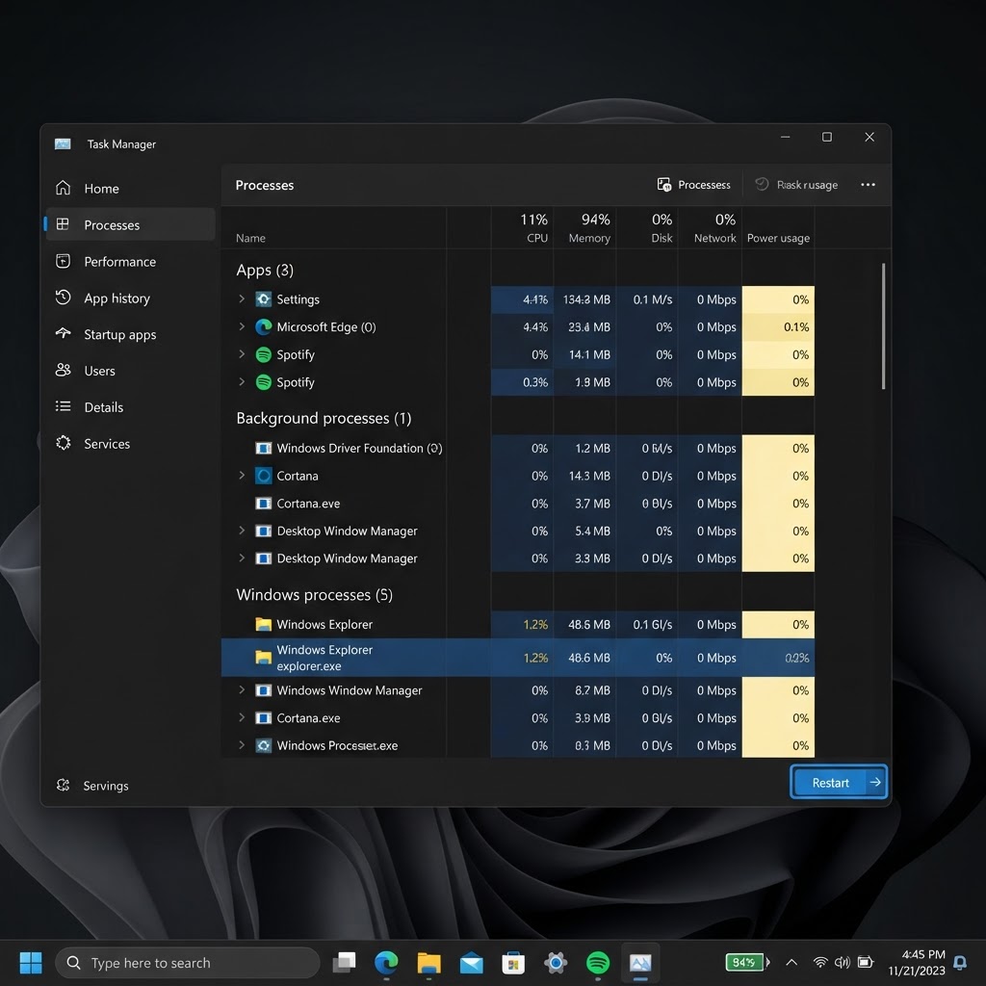Sort by Disk column header
Viewport: 986px width, 986px height.
[647, 227]
